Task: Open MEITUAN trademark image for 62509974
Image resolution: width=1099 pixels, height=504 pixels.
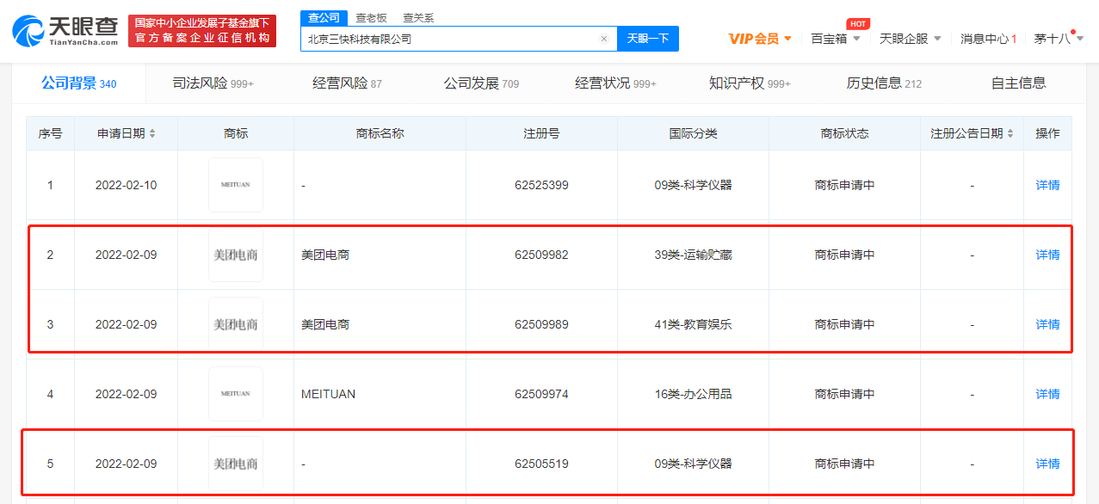Action: click(236, 394)
